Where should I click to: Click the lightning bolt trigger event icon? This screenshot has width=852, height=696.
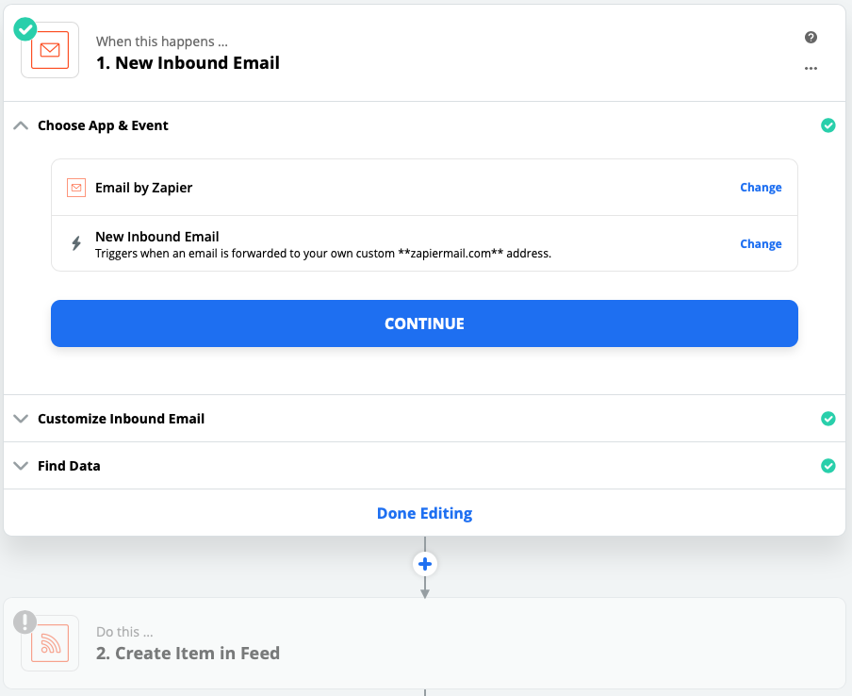click(x=76, y=243)
